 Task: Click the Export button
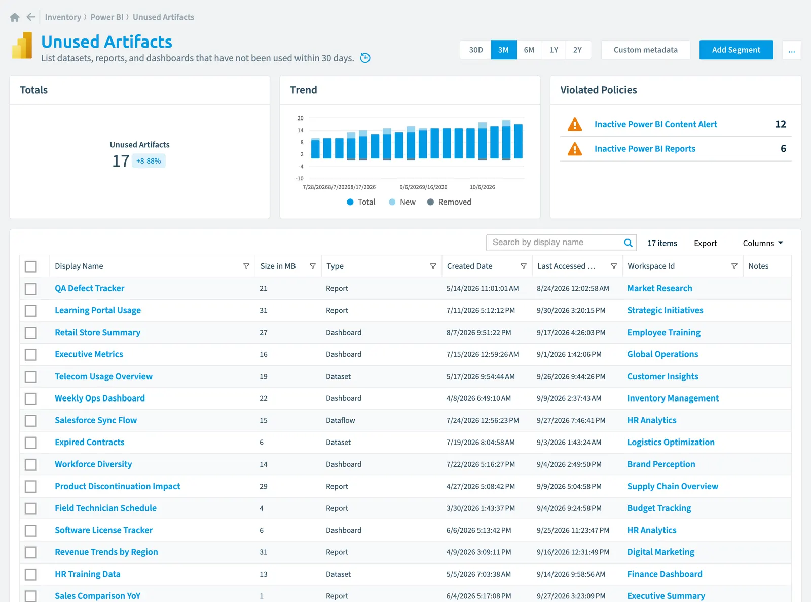[x=705, y=243]
